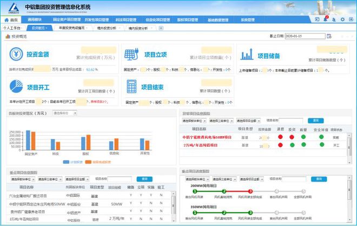Click the 项目开工 pie chart icon
Viewport: 357px width, 226px height.
pos(16,87)
